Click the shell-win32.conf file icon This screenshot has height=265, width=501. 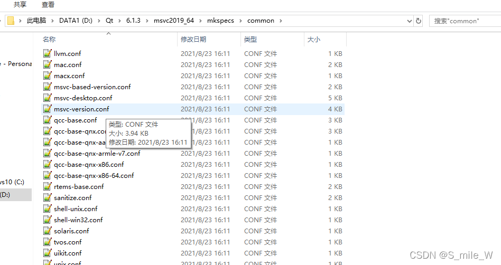(47, 220)
